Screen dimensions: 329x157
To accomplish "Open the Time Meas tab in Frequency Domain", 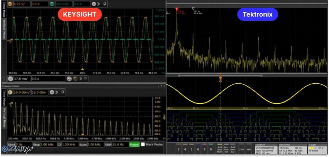I will click(4, 97).
